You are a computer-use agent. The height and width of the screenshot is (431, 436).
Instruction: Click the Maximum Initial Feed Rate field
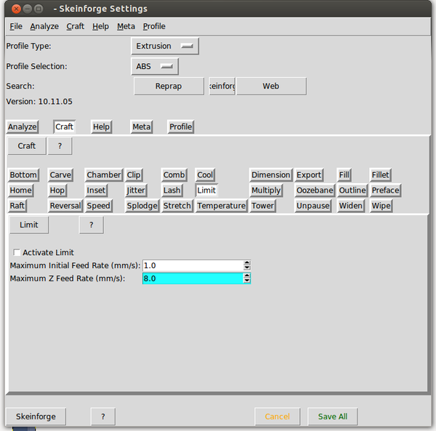(x=192, y=266)
